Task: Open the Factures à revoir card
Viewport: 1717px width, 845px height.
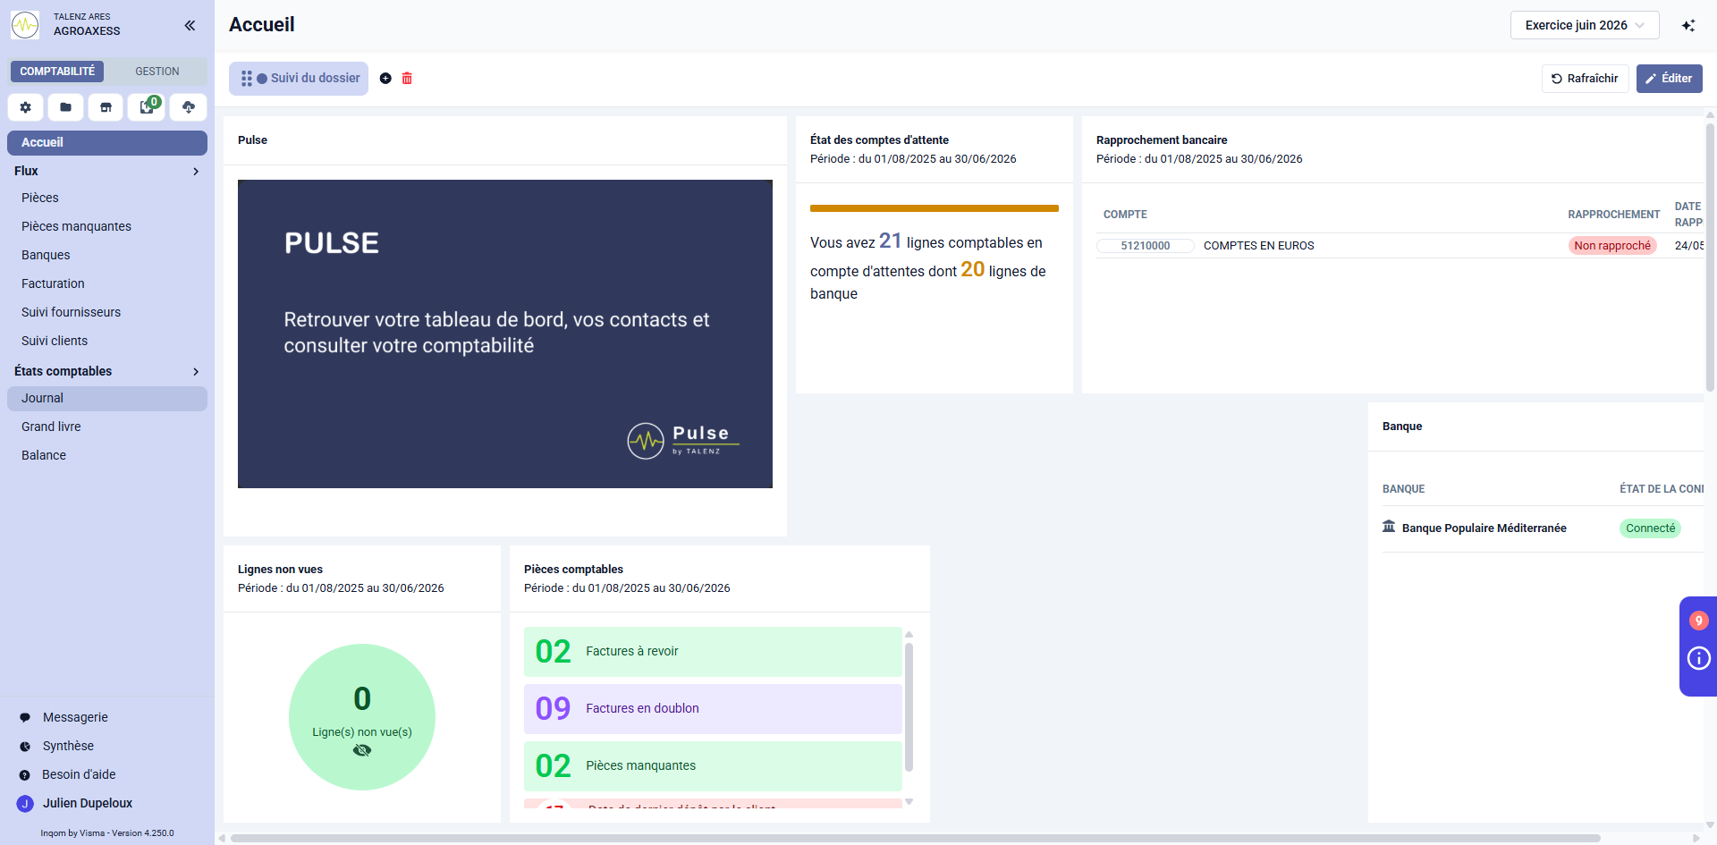Action: pyautogui.click(x=713, y=652)
